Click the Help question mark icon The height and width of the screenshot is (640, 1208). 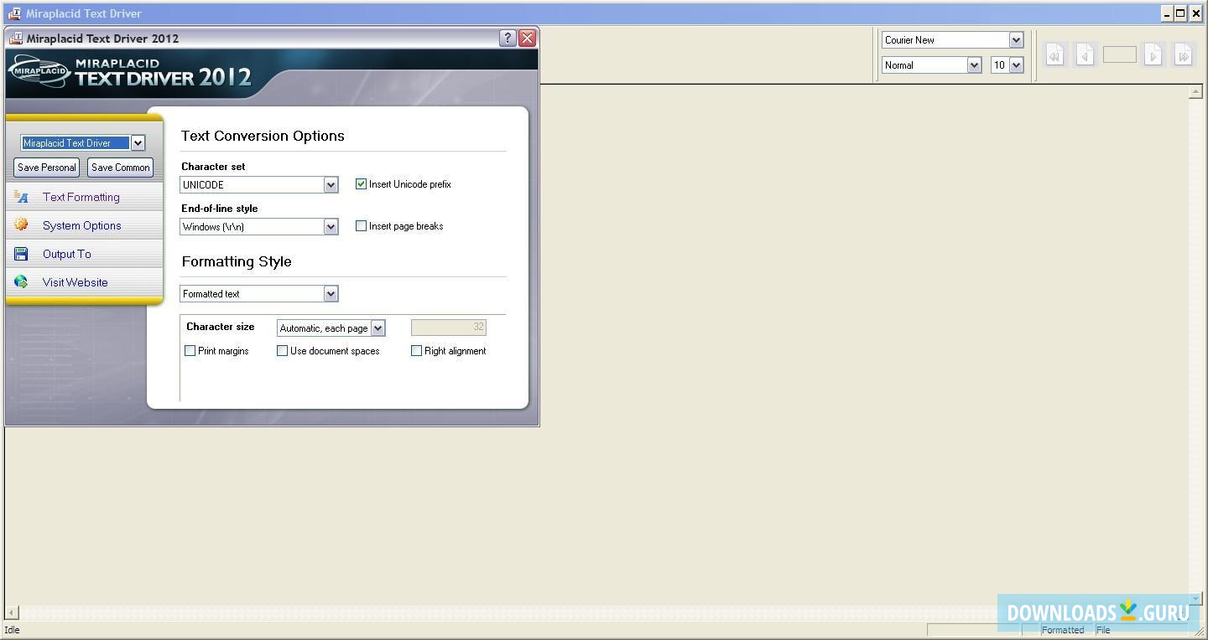506,38
